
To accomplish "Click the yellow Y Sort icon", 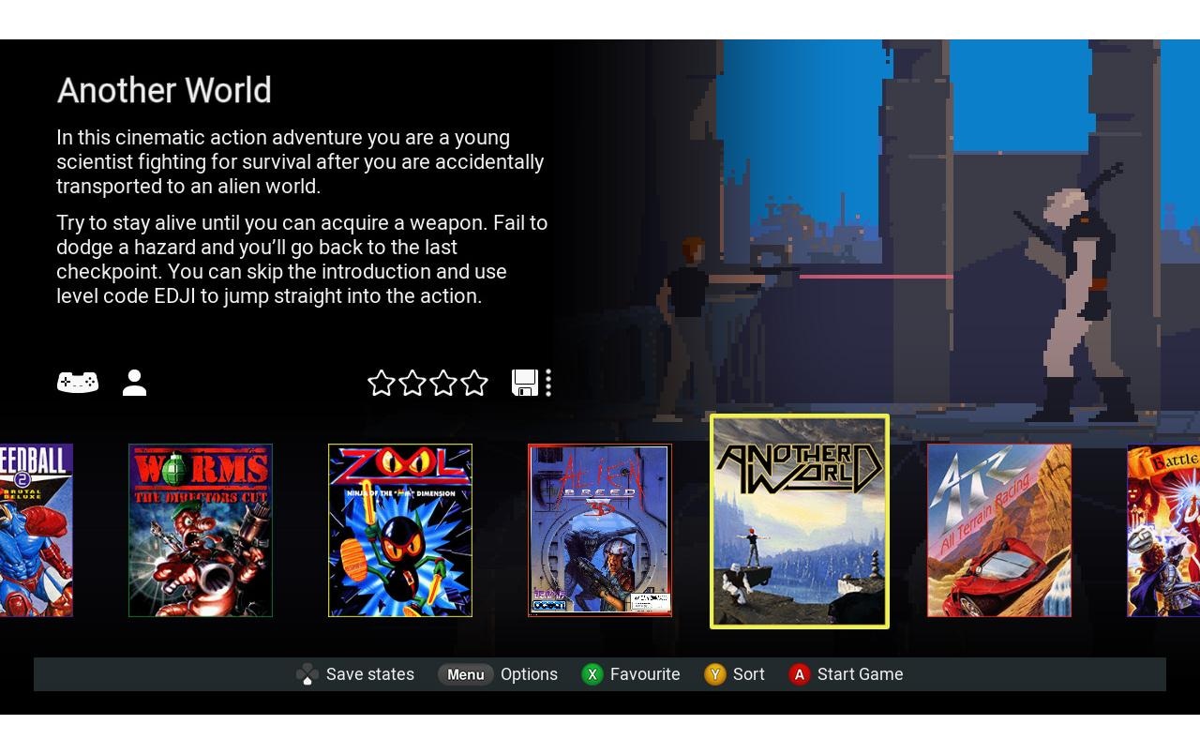I will coord(715,674).
